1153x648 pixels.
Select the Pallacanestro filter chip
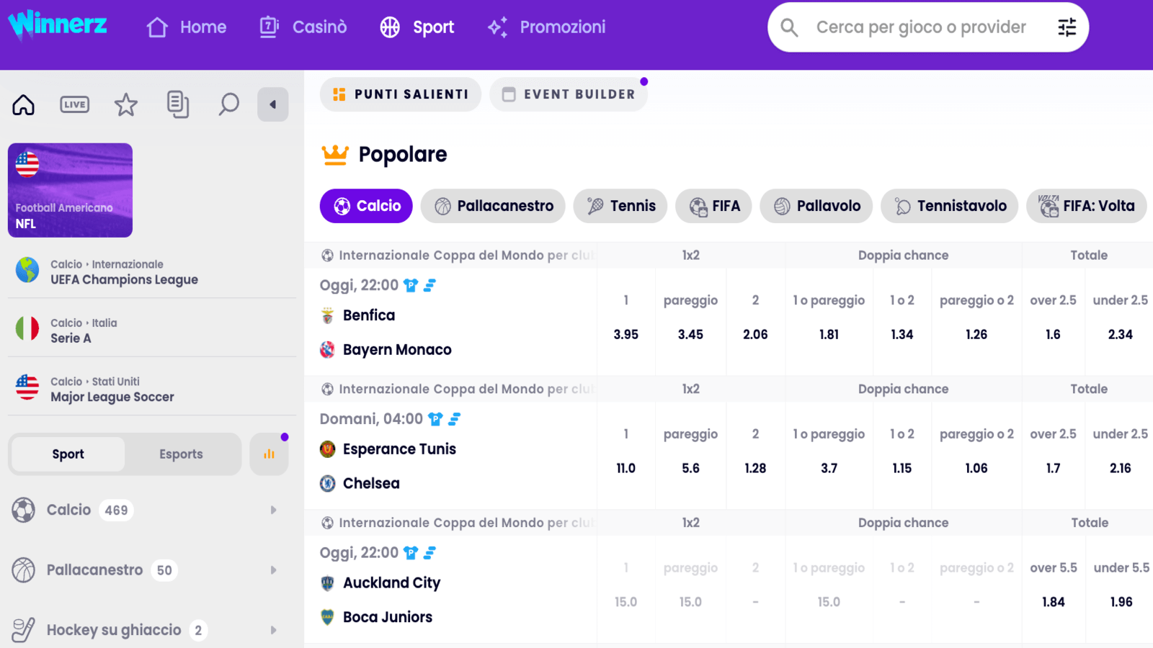[493, 206]
